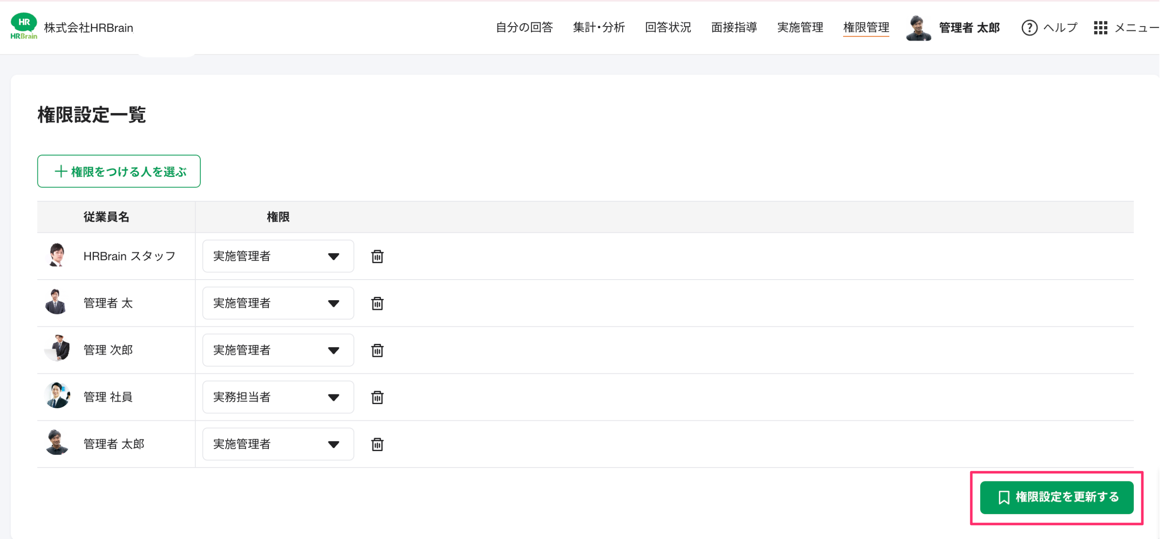The width and height of the screenshot is (1162, 539).
Task: Expand the 管理者 太 permission dropdown
Action: click(278, 303)
